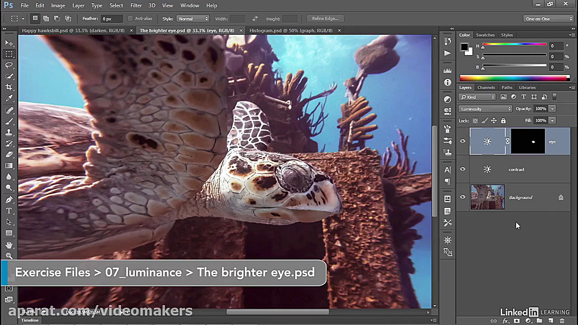
Task: Click the lock all icon in Layers
Action: pos(503,121)
